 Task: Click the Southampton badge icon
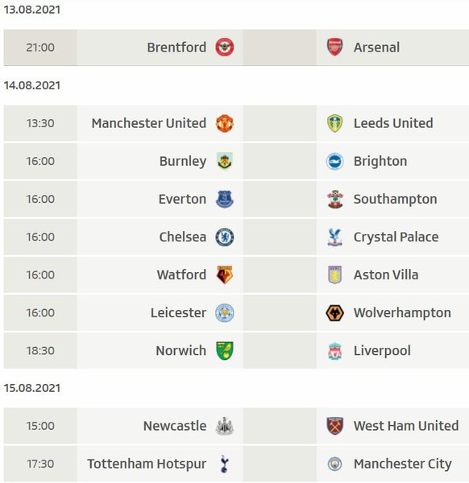pos(334,199)
